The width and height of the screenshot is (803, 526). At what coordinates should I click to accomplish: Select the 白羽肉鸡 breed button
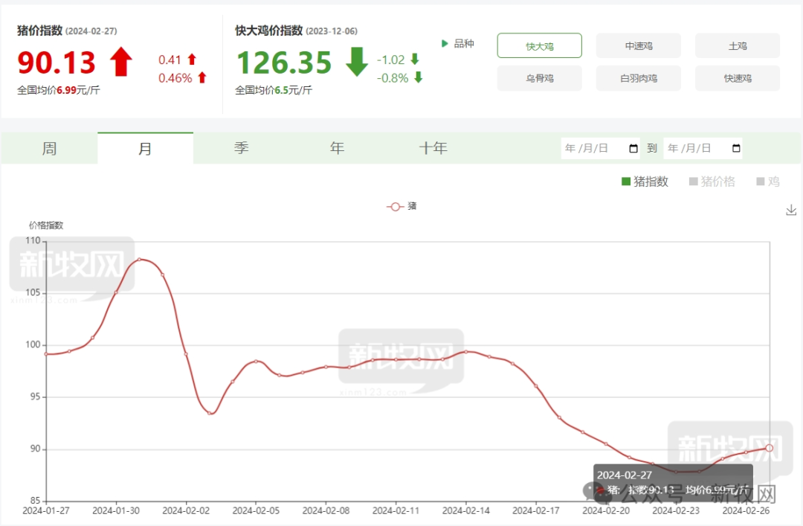(x=638, y=78)
